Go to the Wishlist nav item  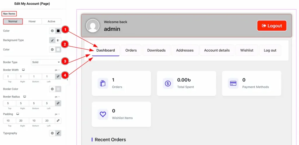(x=247, y=50)
